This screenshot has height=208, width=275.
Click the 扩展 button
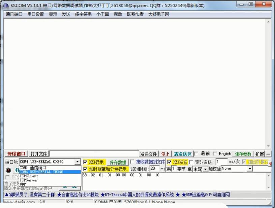pyautogui.click(x=260, y=154)
